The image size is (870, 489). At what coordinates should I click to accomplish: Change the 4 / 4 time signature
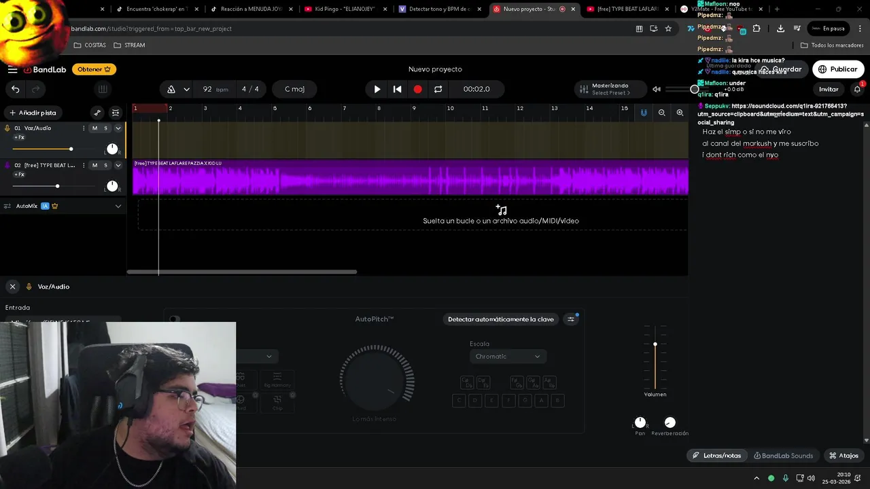click(x=250, y=89)
